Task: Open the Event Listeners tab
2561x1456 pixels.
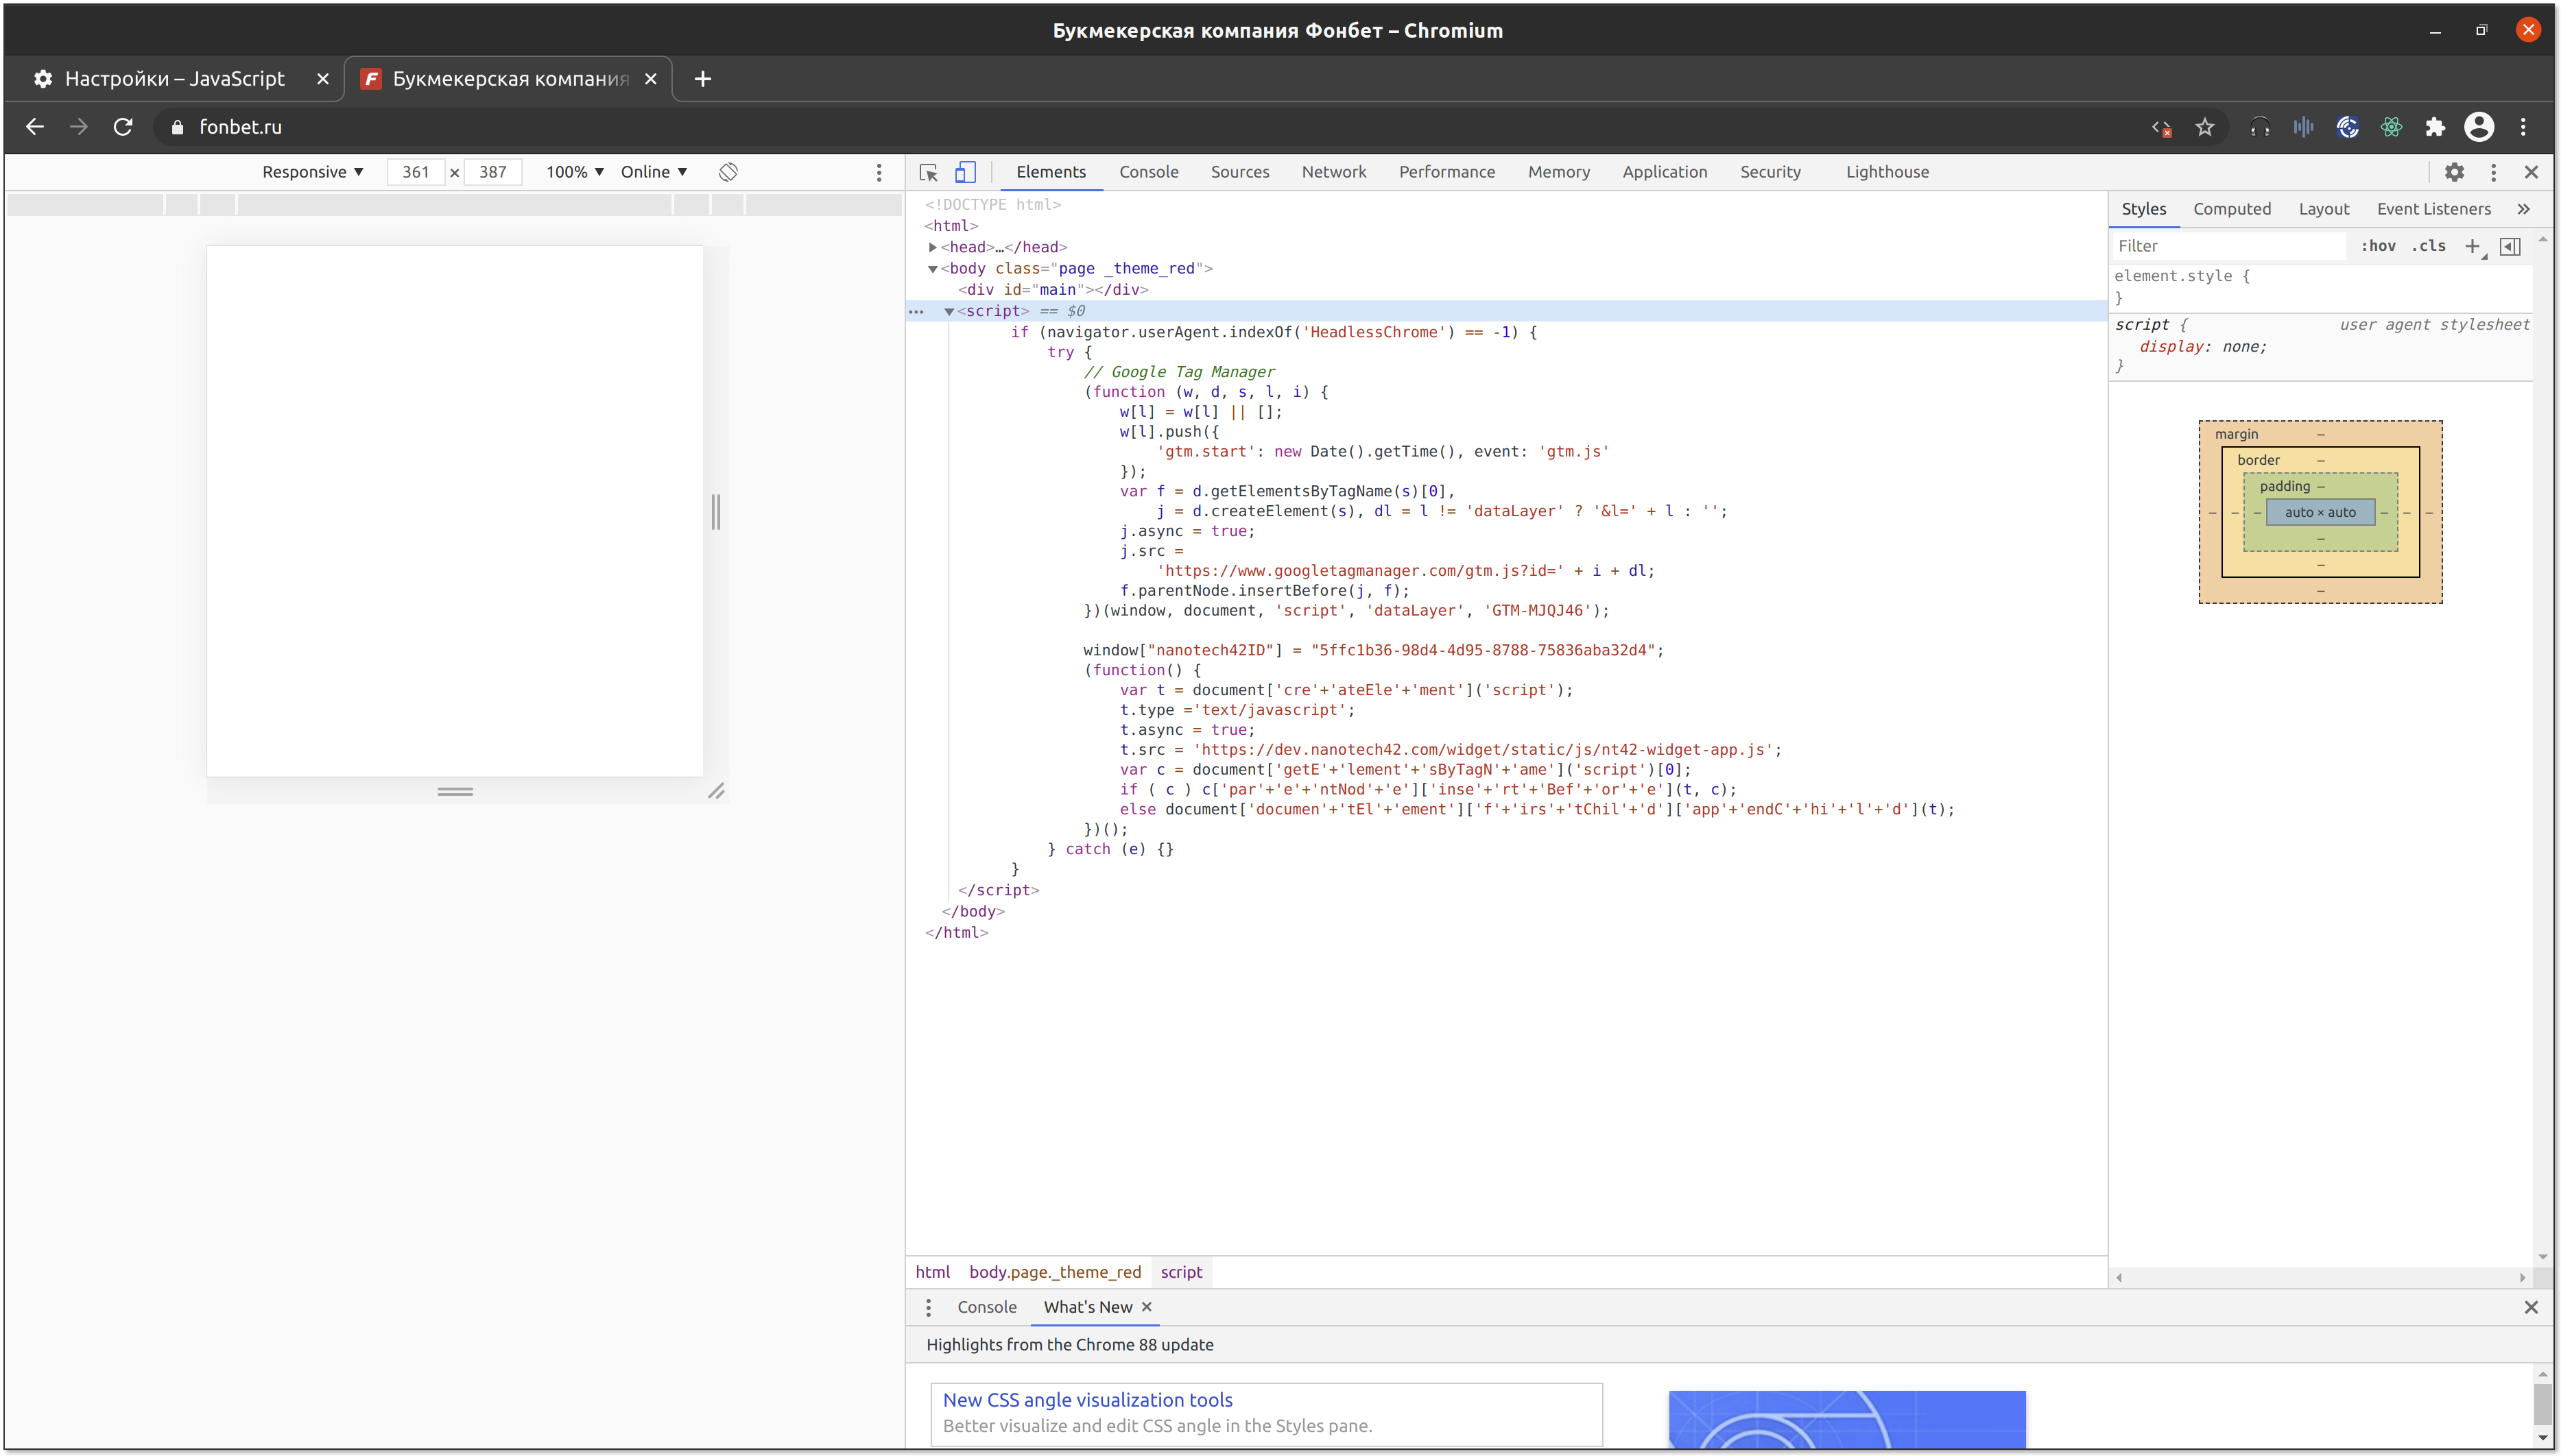Action: (x=2433, y=209)
